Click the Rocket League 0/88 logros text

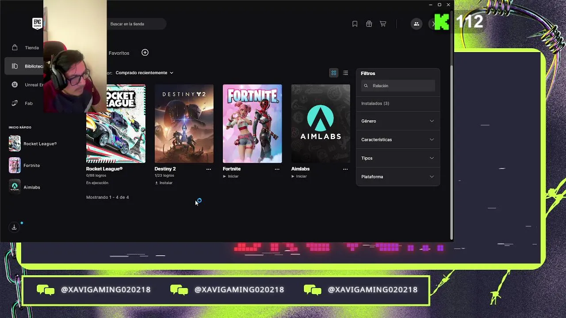pyautogui.click(x=96, y=175)
